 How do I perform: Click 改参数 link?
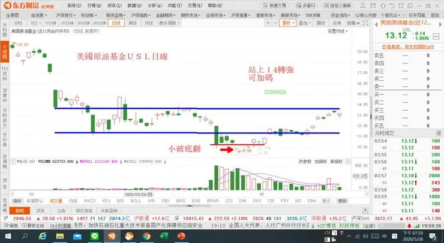(305, 162)
